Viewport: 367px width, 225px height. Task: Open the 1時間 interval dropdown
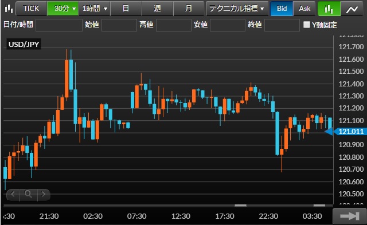pos(94,9)
